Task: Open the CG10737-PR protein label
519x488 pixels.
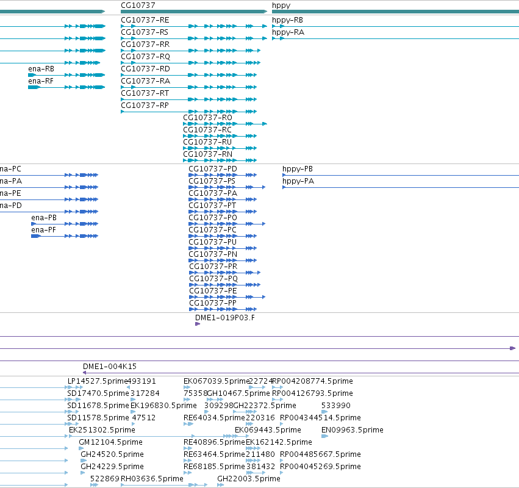Action: 213,267
